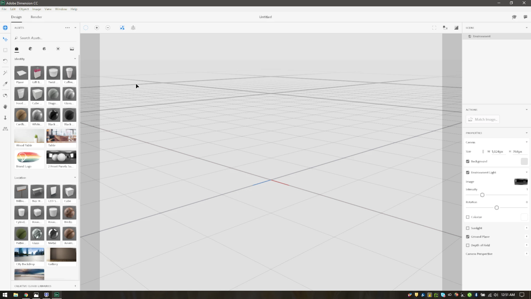Viewport: 531px width, 299px height.
Task: Show Materials assets filter
Action: 30,49
